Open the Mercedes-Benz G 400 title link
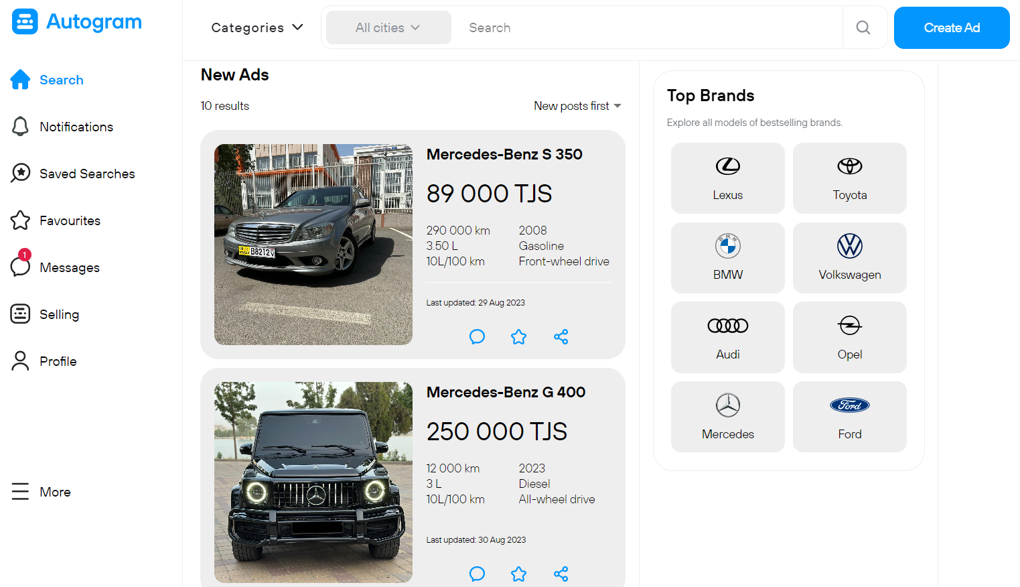This screenshot has height=587, width=1020. point(506,392)
